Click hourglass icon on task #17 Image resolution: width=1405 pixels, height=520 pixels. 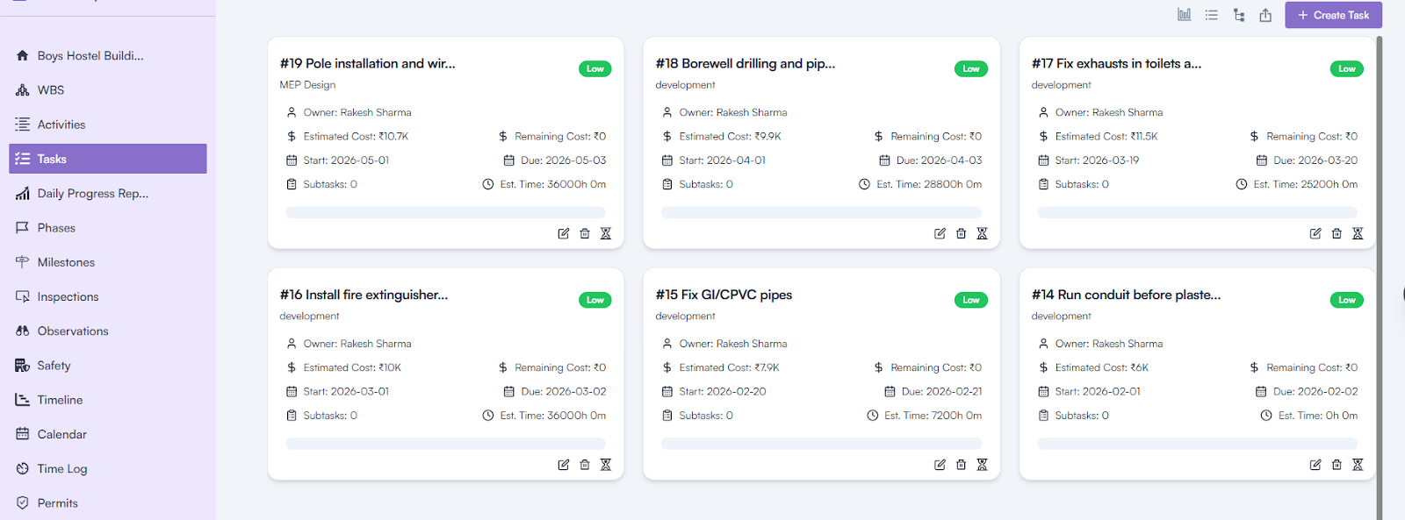coord(1358,233)
